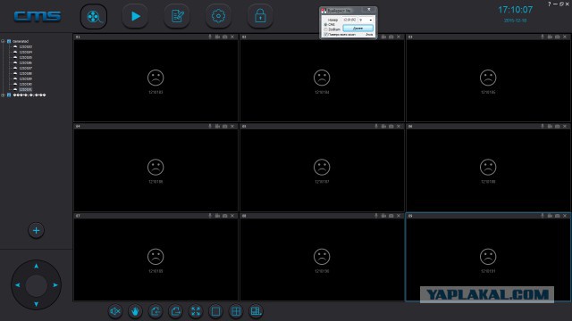
Task: Add a new device with plus button
Action: (x=36, y=230)
